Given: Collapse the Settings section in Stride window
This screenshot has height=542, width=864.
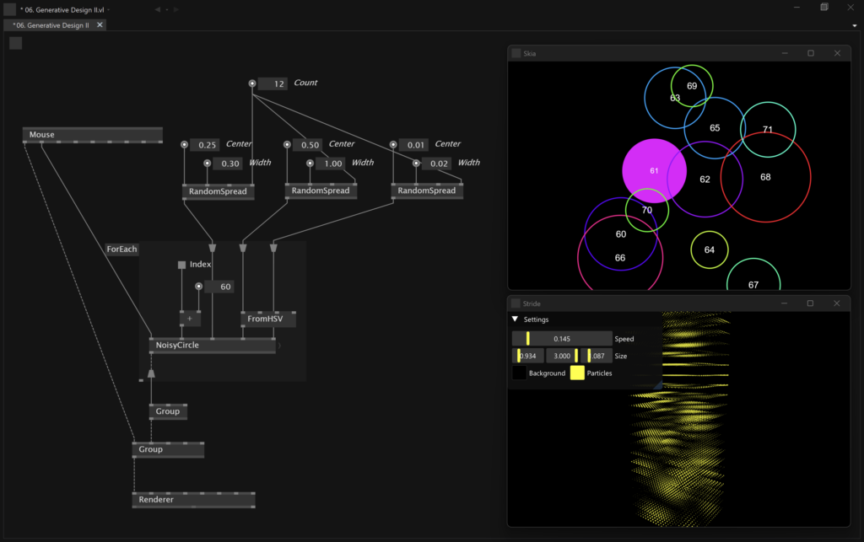Looking at the screenshot, I should [x=515, y=319].
